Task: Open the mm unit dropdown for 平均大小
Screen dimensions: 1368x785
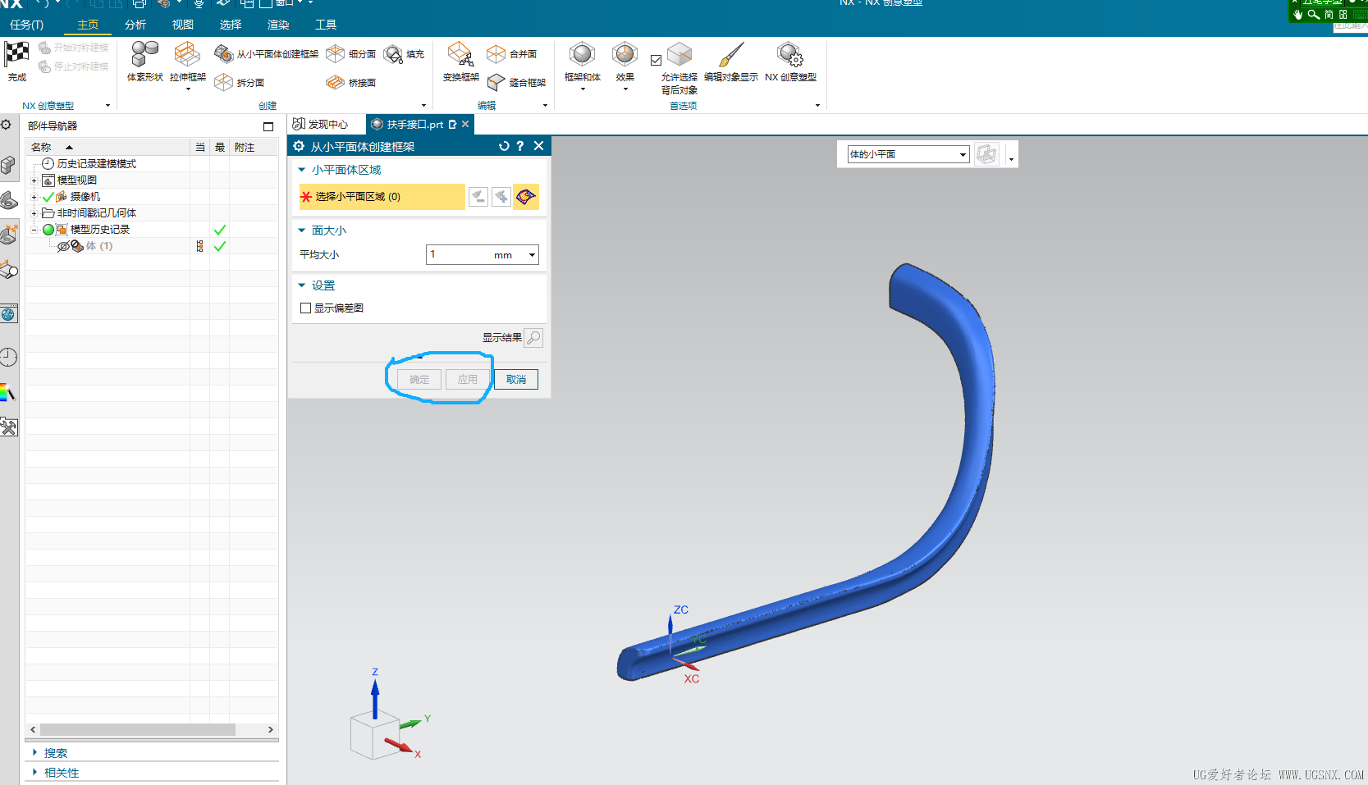Action: pos(532,255)
